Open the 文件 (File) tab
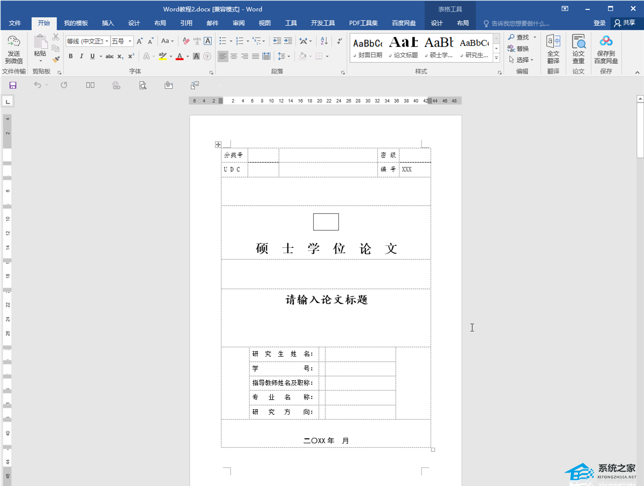644x486 pixels. coord(15,23)
